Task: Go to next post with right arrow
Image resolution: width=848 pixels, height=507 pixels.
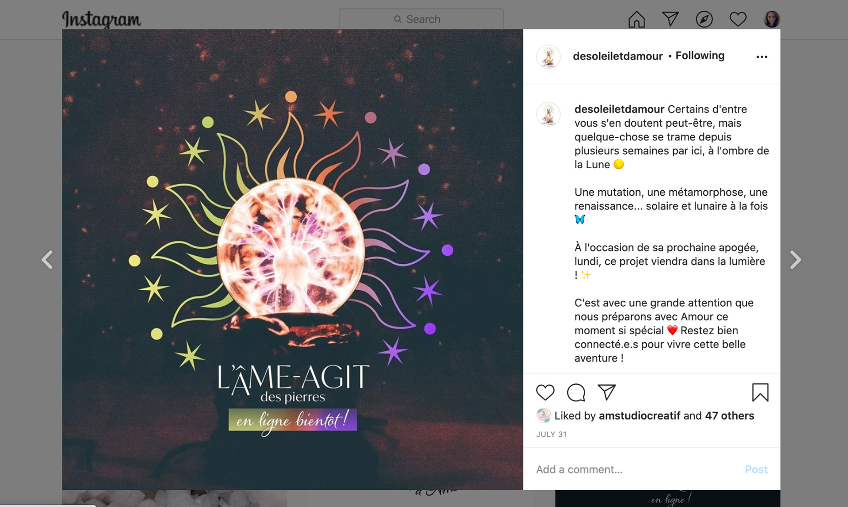Action: click(x=795, y=260)
